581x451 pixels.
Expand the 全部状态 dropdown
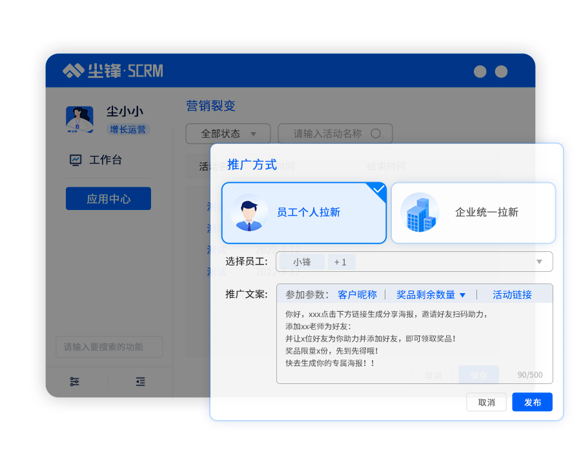pyautogui.click(x=228, y=133)
